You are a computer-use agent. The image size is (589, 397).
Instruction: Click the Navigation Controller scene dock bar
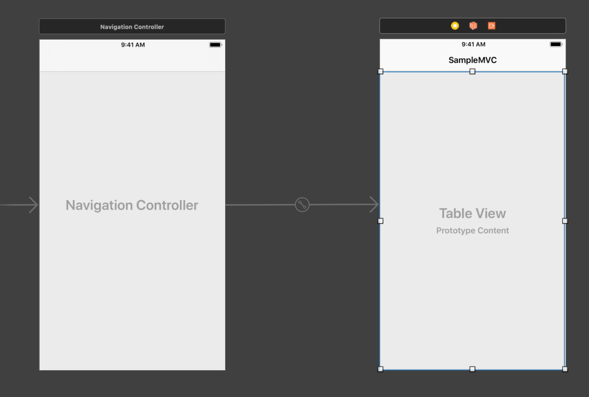pyautogui.click(x=132, y=26)
